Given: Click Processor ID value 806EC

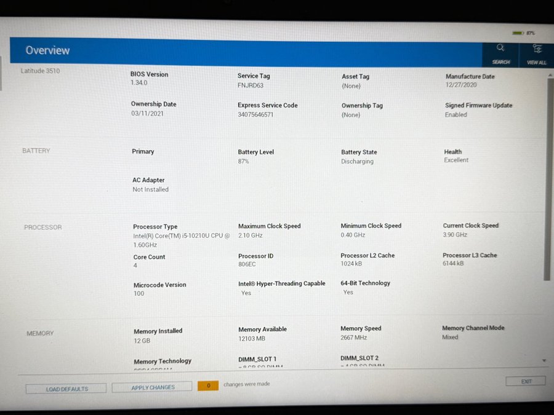Looking at the screenshot, I should 247,264.
